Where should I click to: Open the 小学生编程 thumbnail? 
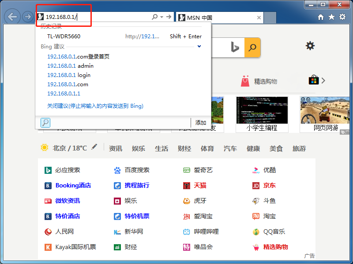[262, 114]
